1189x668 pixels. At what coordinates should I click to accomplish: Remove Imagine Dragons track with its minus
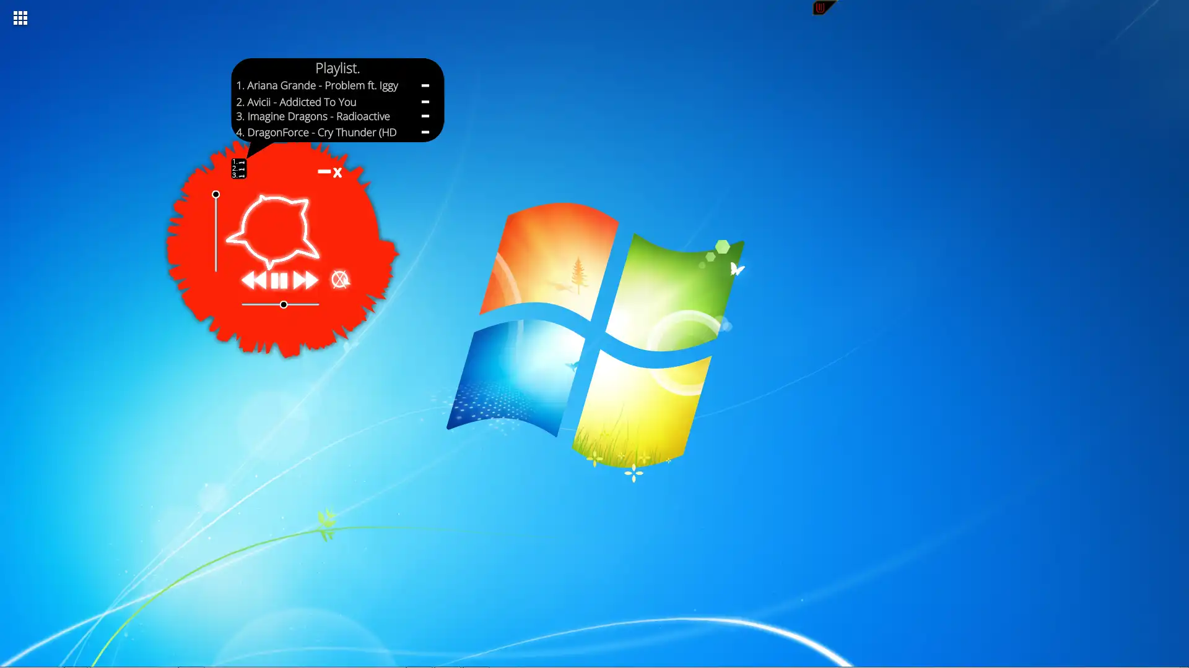click(425, 116)
